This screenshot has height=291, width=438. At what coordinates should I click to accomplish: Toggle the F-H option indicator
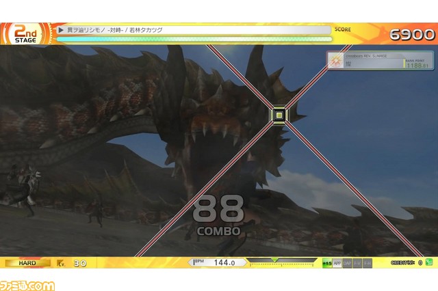tap(368, 263)
